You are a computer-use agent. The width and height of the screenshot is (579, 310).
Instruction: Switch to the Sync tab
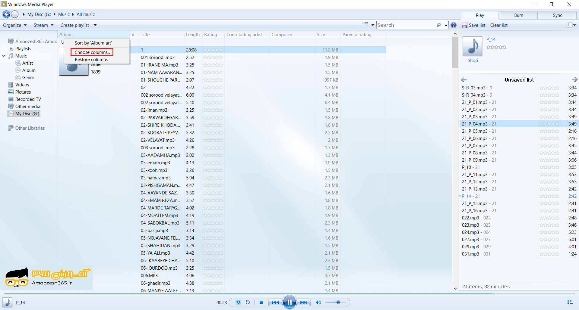click(x=557, y=15)
